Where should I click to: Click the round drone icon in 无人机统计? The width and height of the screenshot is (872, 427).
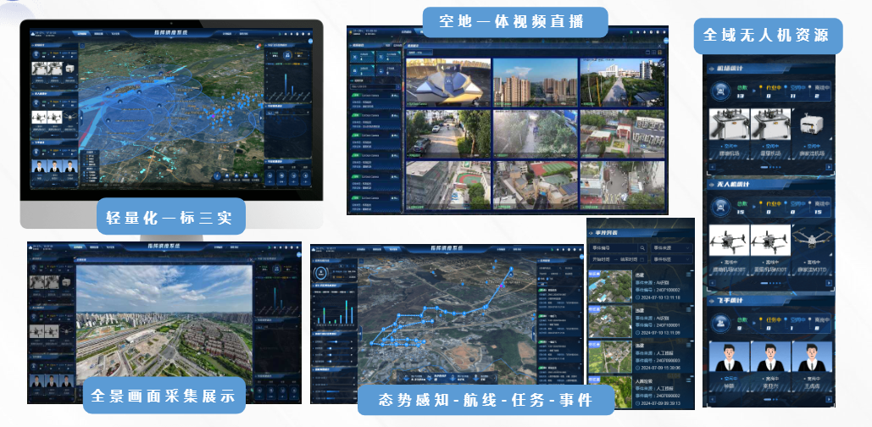pos(719,208)
